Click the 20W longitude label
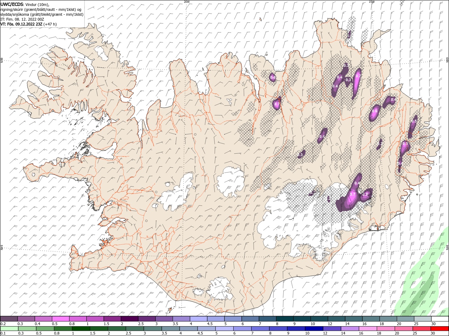 coord(187,2)
